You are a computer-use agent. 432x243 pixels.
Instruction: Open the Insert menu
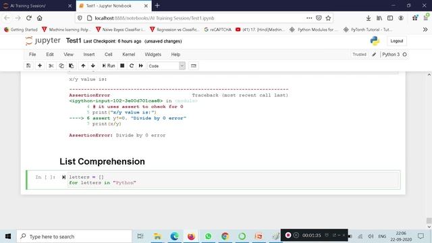89,55
